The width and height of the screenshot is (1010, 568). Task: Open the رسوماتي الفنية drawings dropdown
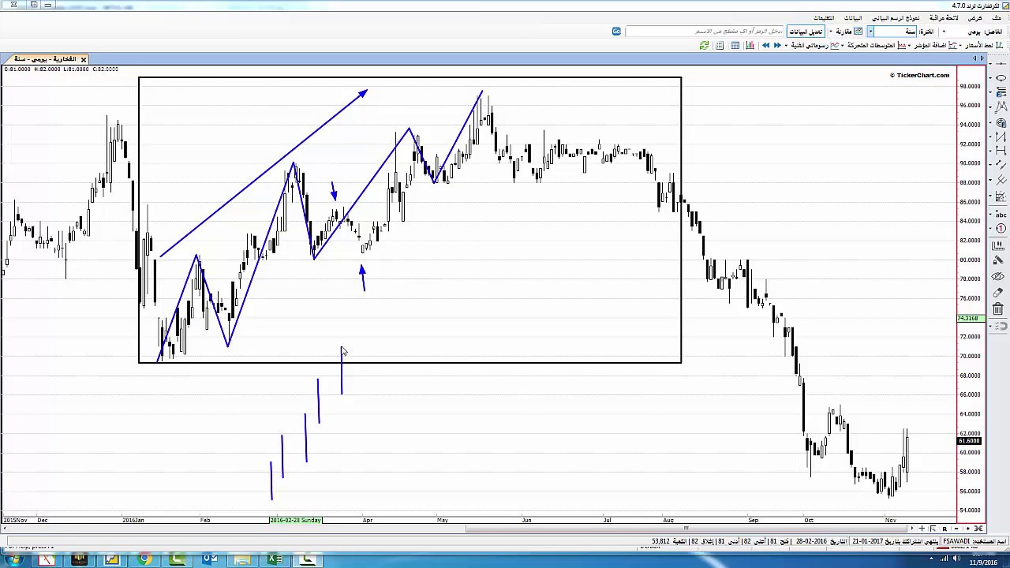(x=811, y=46)
